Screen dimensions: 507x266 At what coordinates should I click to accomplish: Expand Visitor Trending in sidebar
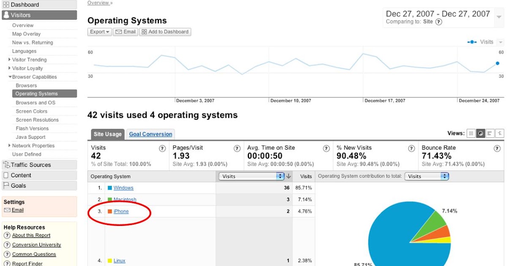(x=9, y=60)
